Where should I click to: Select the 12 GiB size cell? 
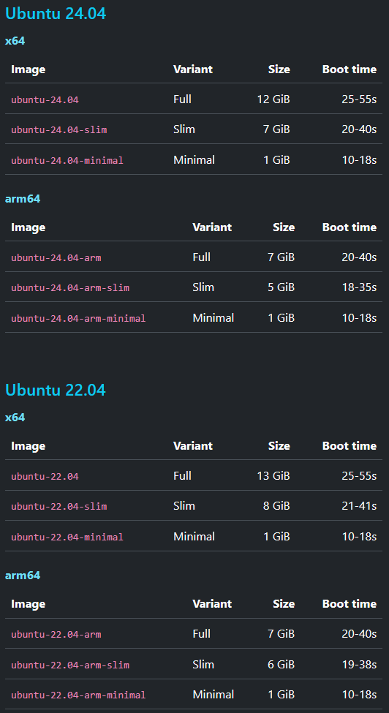coord(273,99)
